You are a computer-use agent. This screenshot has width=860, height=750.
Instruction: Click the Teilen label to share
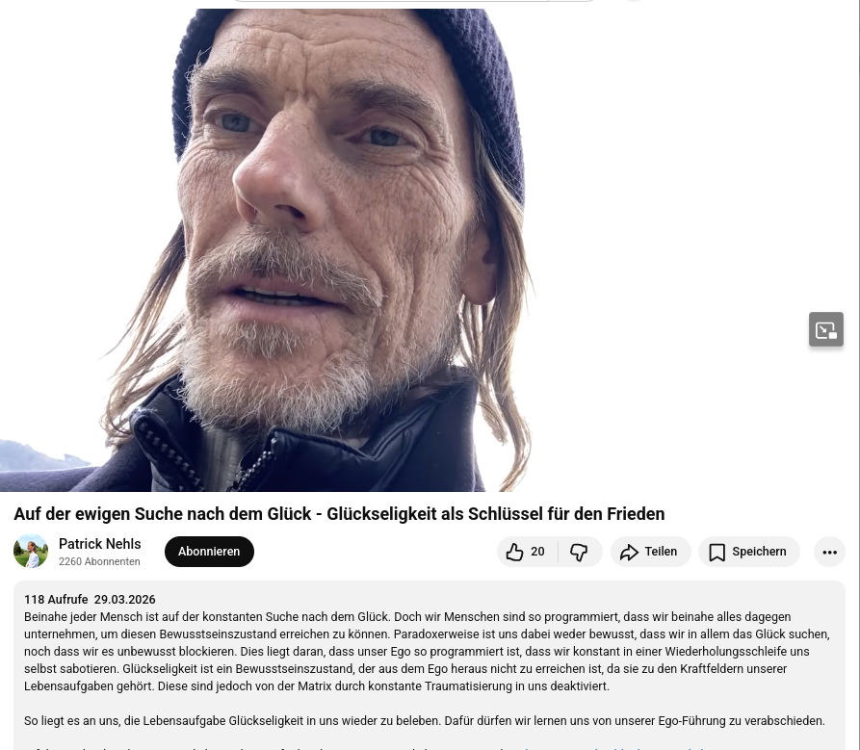[x=661, y=552]
